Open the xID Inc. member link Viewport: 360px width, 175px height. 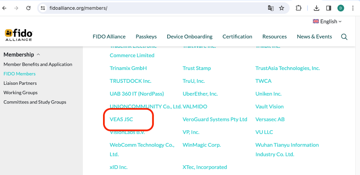pyautogui.click(x=119, y=167)
